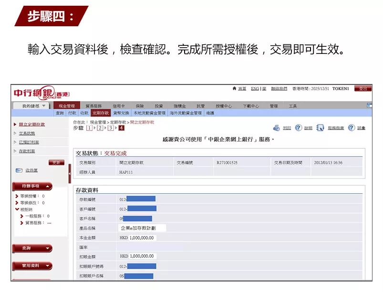This screenshot has width=383, height=292.
Task: Open the 詞彙 glossary link
Action: coord(361,128)
